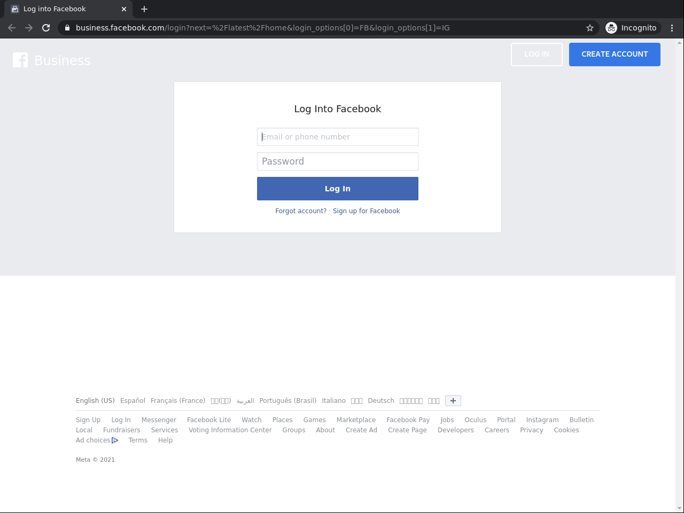Focus the Password field
This screenshot has height=513, width=684.
(338, 161)
